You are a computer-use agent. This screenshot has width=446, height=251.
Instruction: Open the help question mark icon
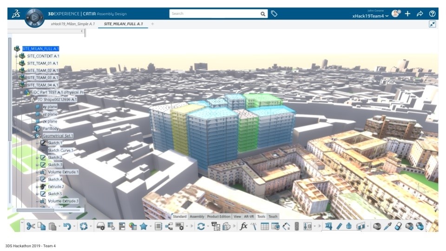[432, 13]
